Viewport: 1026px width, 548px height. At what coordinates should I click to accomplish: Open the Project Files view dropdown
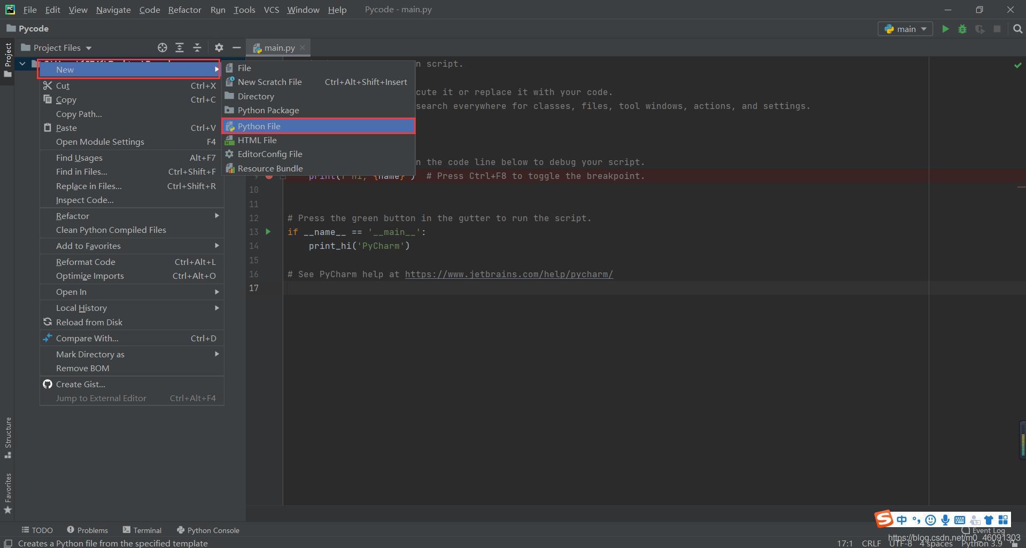pos(56,48)
